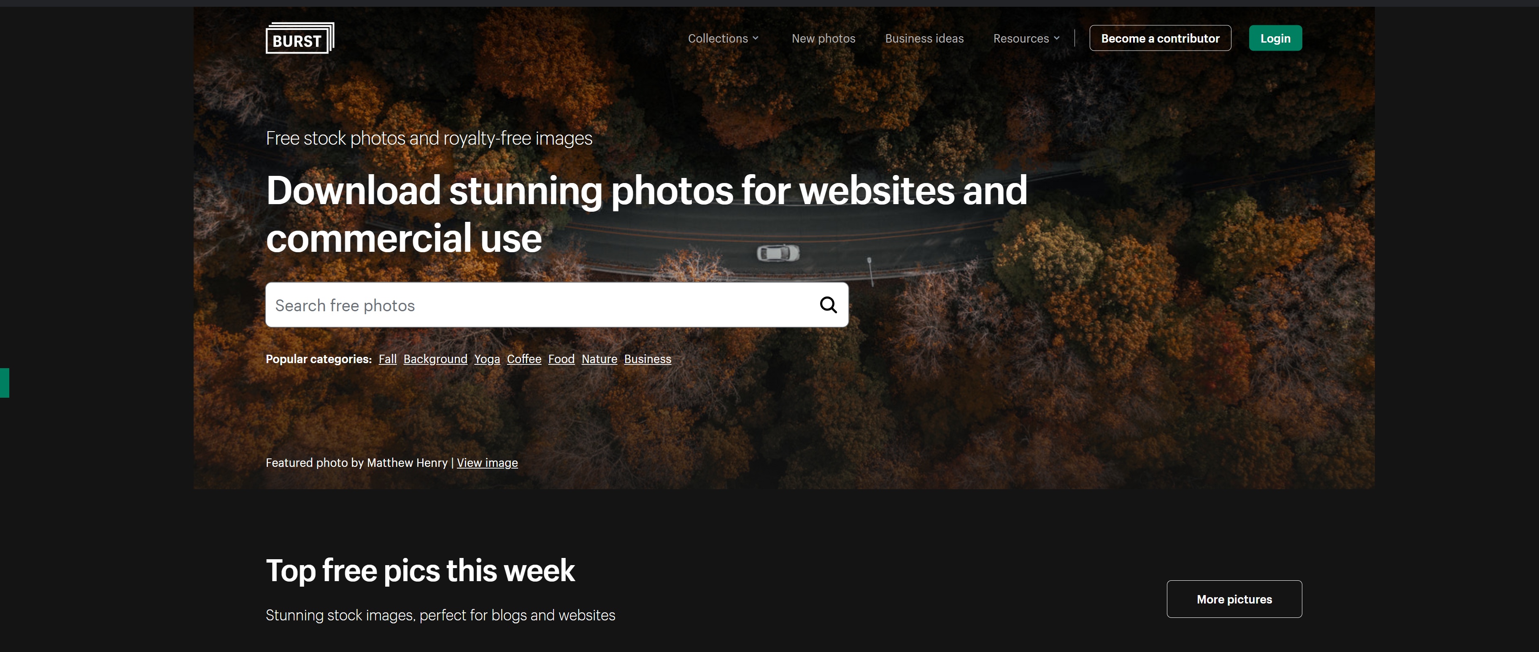Open the Food category link

(x=561, y=359)
